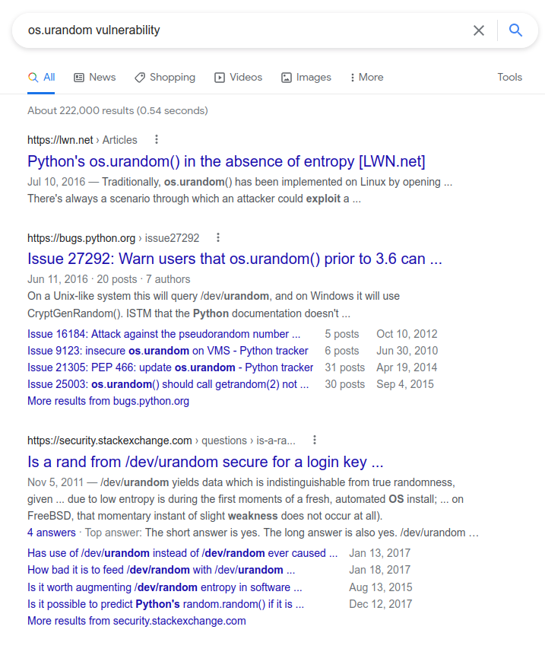Viewport: 545px width, 652px height.
Task: Open the three-dot menu beside security.stackexchange.com result
Action: pos(315,440)
